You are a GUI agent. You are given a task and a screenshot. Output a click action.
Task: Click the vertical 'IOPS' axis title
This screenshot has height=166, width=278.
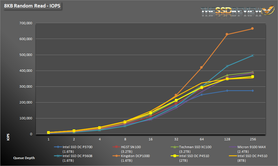[8, 137]
